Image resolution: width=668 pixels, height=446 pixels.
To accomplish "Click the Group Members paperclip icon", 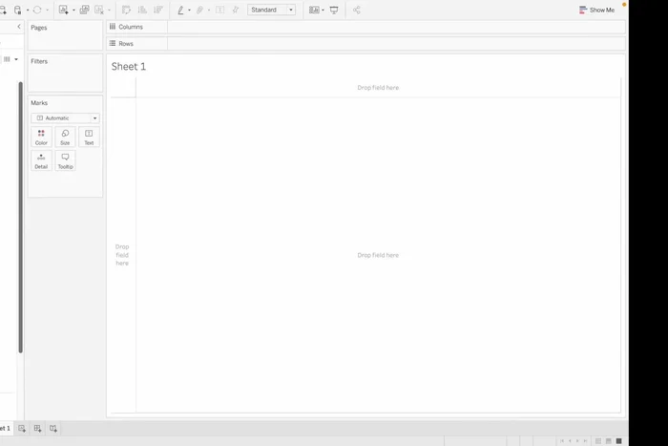I will pos(199,10).
